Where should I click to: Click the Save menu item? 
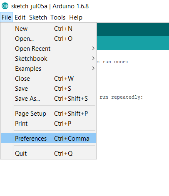click(48, 89)
